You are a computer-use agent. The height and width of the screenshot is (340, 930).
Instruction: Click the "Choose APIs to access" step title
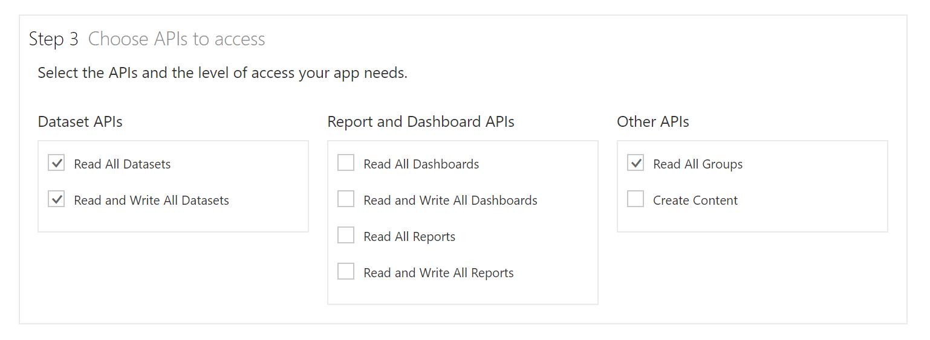click(x=177, y=39)
